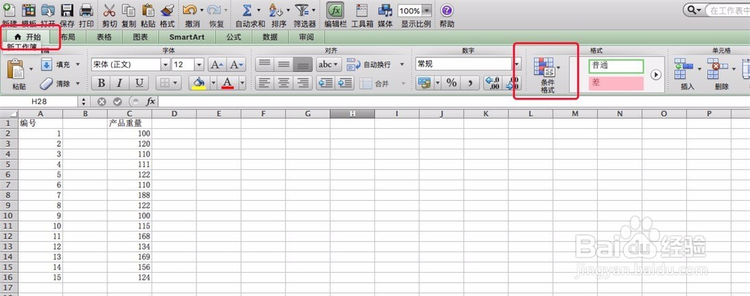Open the 宋体 font name dropdown arrow
This screenshot has height=296, width=750.
(165, 64)
